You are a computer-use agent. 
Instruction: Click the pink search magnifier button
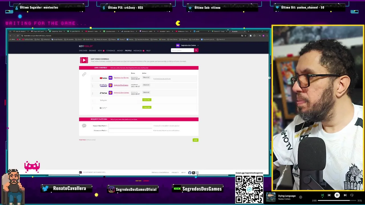click(x=196, y=50)
